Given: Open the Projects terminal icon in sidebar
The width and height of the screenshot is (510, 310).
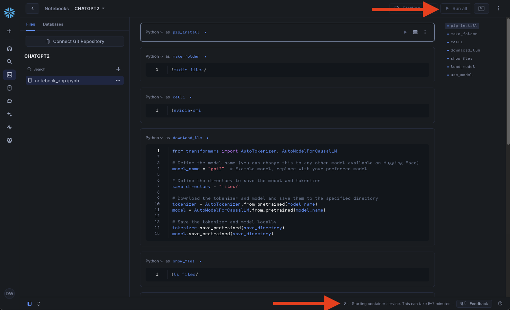Looking at the screenshot, I should click(10, 75).
